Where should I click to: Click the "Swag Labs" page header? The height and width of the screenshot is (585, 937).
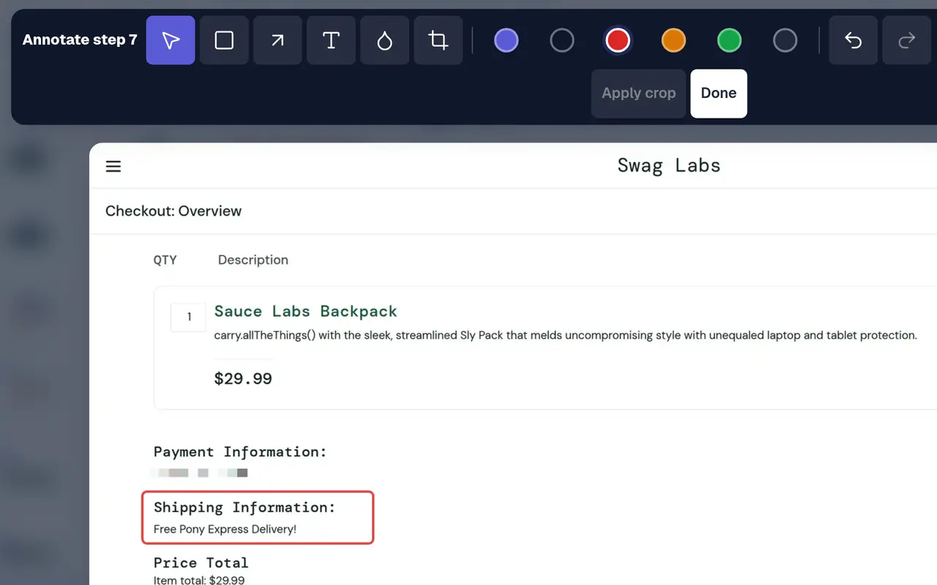[x=668, y=166]
